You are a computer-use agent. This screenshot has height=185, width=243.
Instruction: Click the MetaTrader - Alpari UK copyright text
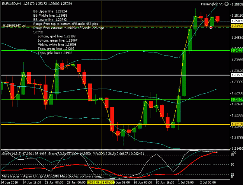52,176
